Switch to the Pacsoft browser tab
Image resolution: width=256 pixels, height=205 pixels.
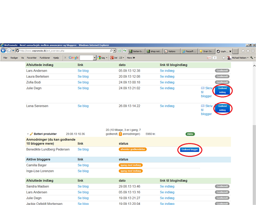189,51
